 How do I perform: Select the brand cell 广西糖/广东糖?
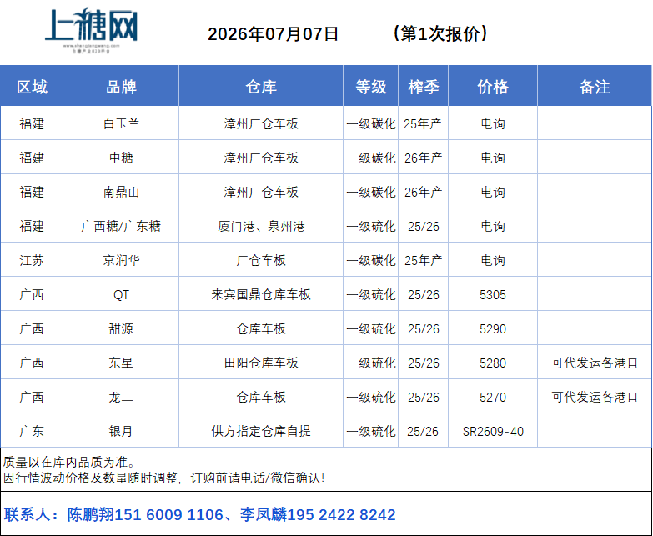point(121,226)
